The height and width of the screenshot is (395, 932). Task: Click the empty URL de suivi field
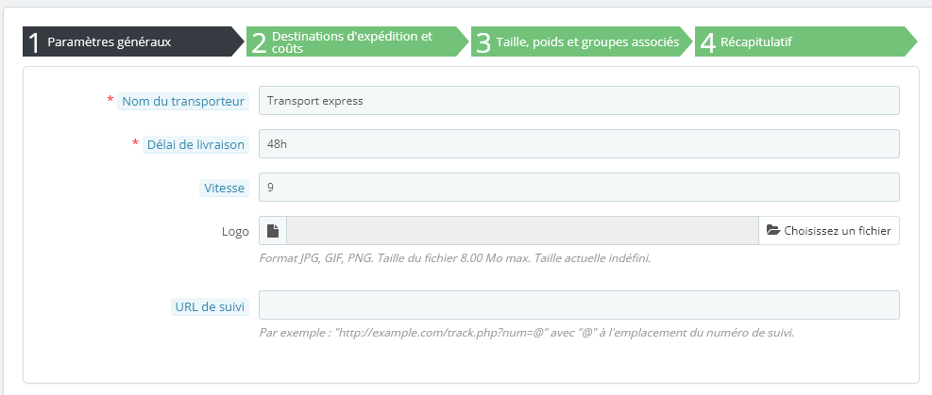579,305
